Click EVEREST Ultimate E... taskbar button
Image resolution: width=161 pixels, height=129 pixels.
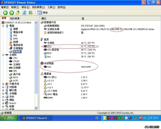coord(36,118)
